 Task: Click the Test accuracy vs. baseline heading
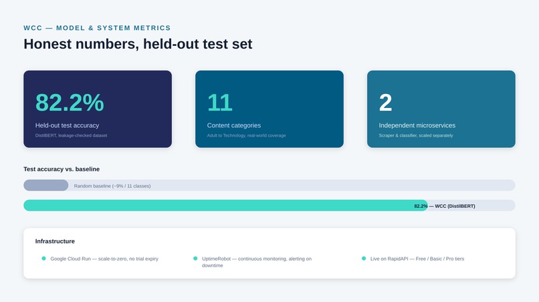tap(62, 169)
